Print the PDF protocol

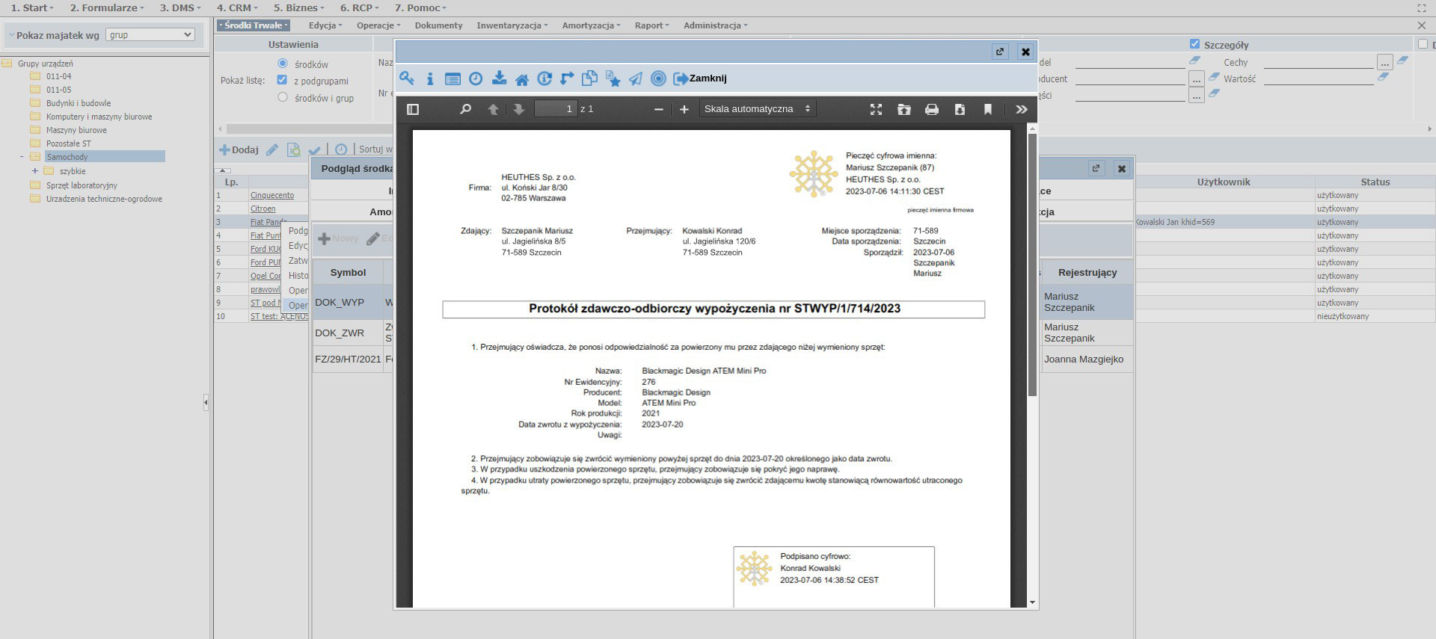pyautogui.click(x=932, y=109)
